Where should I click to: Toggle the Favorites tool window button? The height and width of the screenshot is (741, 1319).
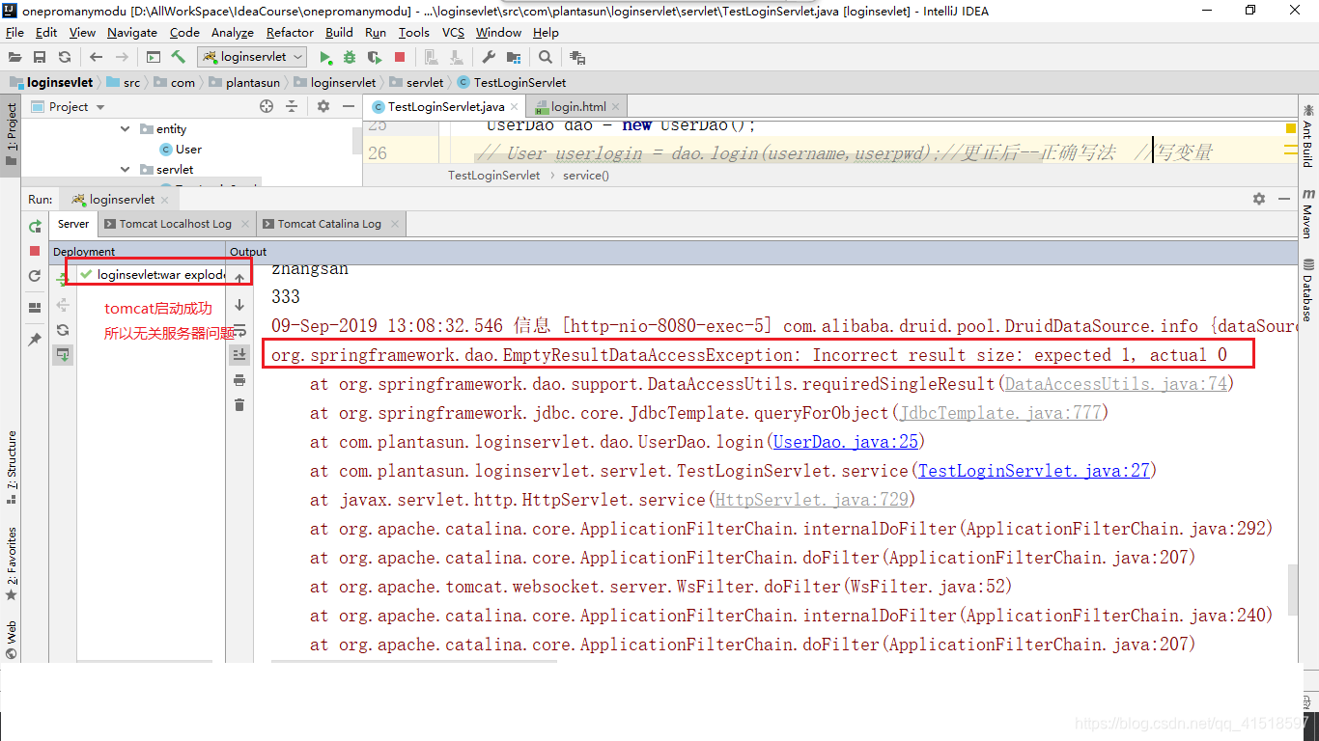[11, 565]
